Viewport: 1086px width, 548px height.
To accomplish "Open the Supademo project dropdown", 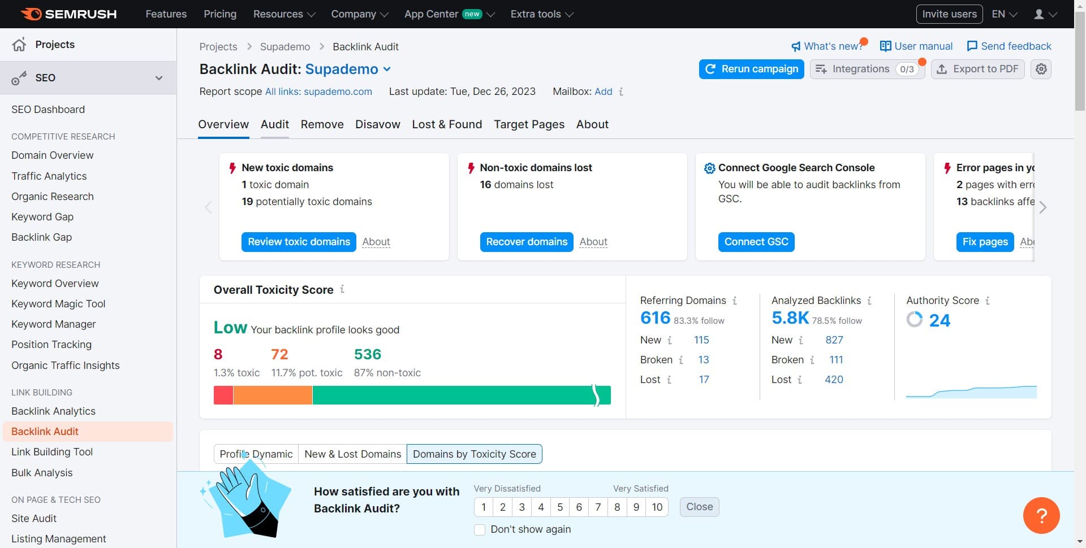I will click(x=387, y=69).
